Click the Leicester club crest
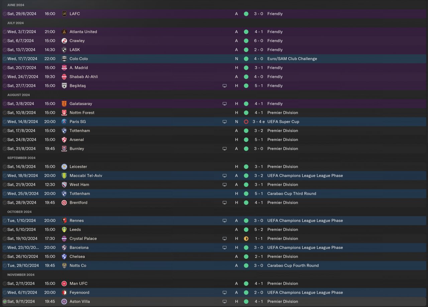This screenshot has width=428, height=307. pos(64,166)
